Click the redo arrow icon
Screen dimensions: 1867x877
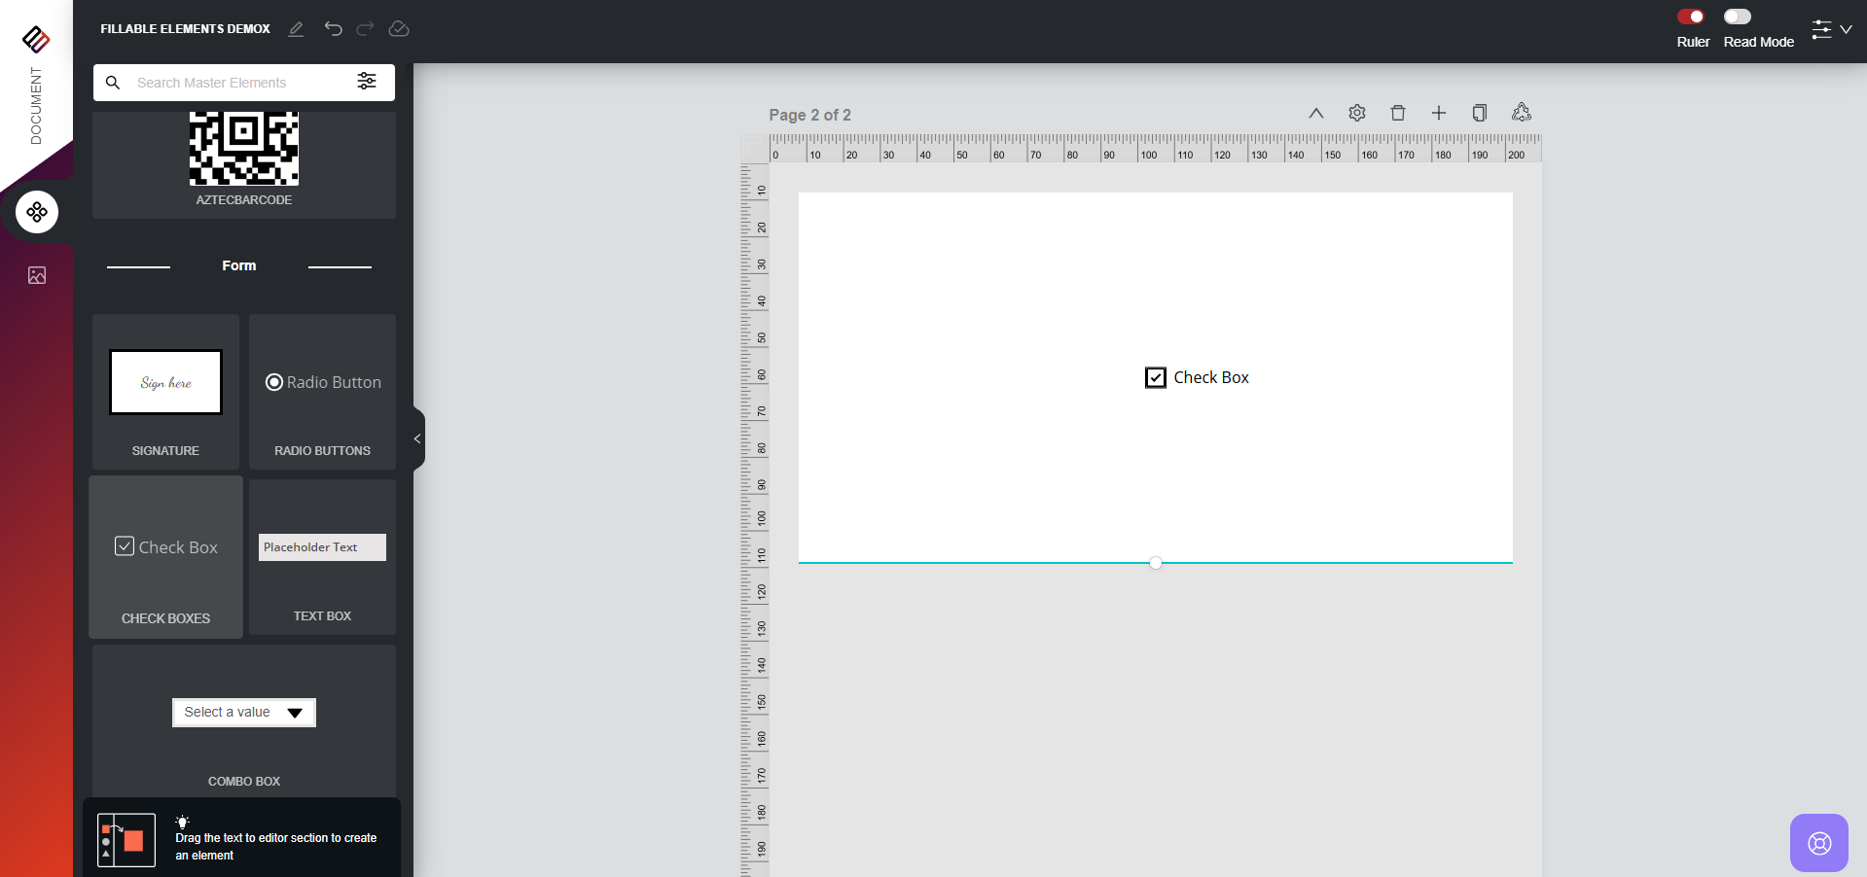click(x=365, y=29)
